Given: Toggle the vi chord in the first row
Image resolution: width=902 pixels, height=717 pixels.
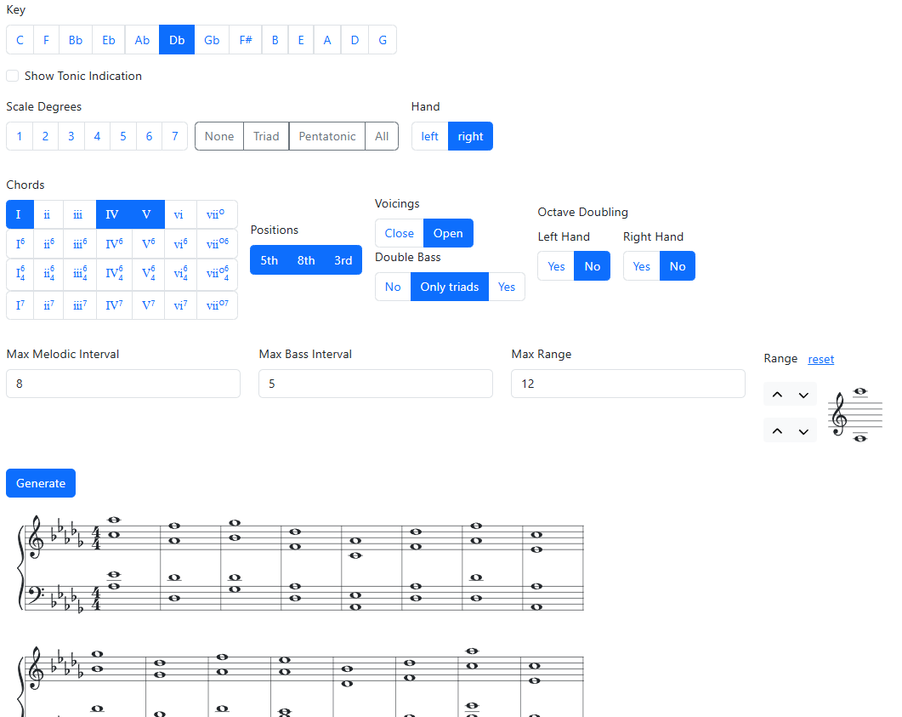Looking at the screenshot, I should tap(179, 214).
